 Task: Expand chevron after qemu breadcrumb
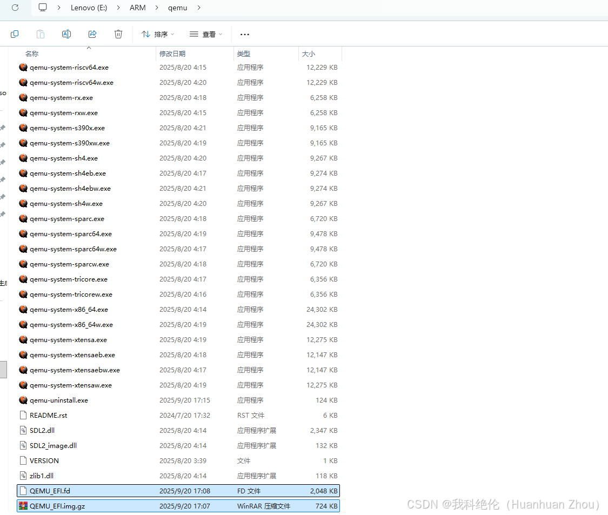pyautogui.click(x=199, y=8)
